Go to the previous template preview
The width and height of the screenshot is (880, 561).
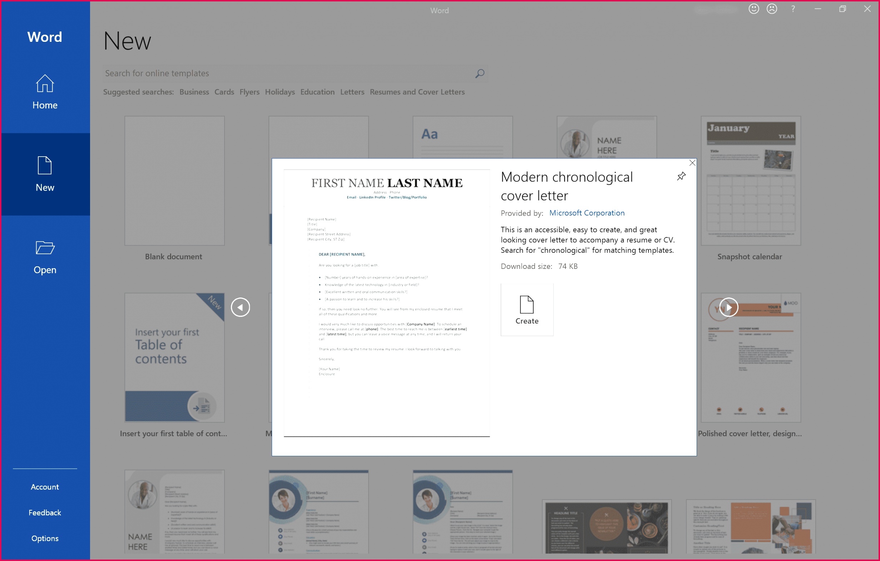click(240, 307)
